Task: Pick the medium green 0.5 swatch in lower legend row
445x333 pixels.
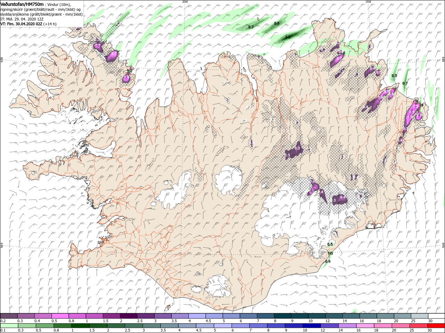Action: click(x=45, y=326)
